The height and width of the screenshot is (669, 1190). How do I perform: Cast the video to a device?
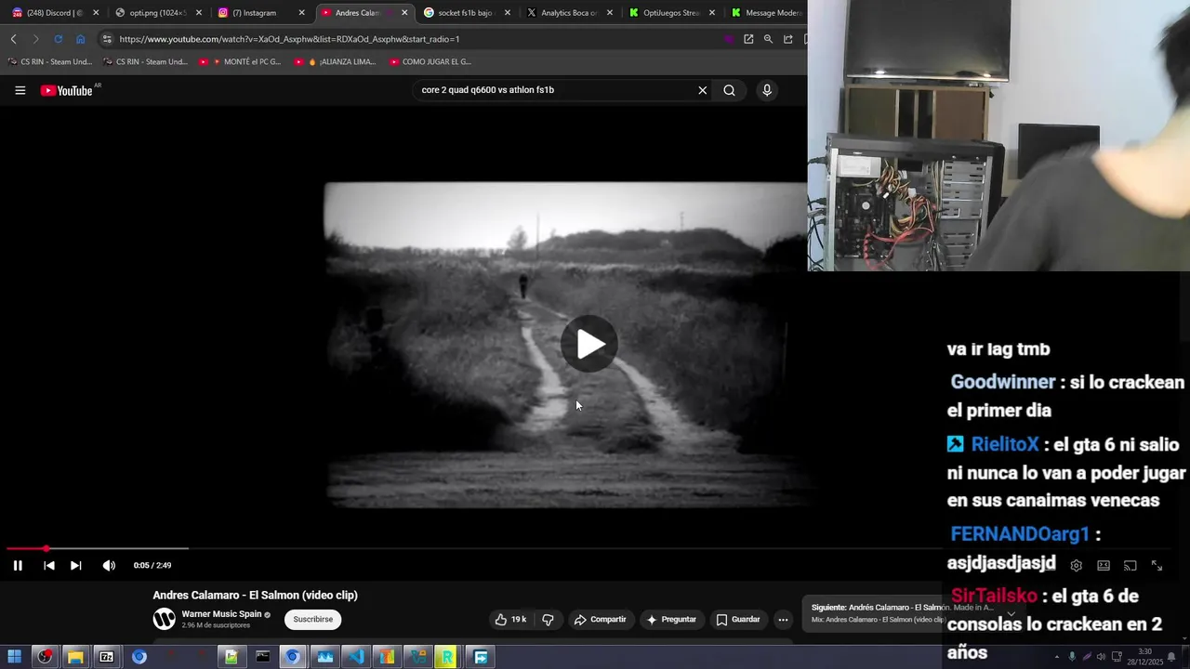tap(1130, 565)
